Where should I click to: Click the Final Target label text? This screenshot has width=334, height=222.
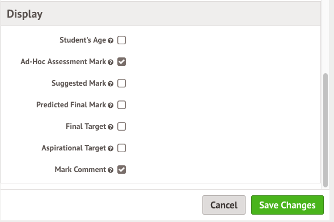[86, 127]
